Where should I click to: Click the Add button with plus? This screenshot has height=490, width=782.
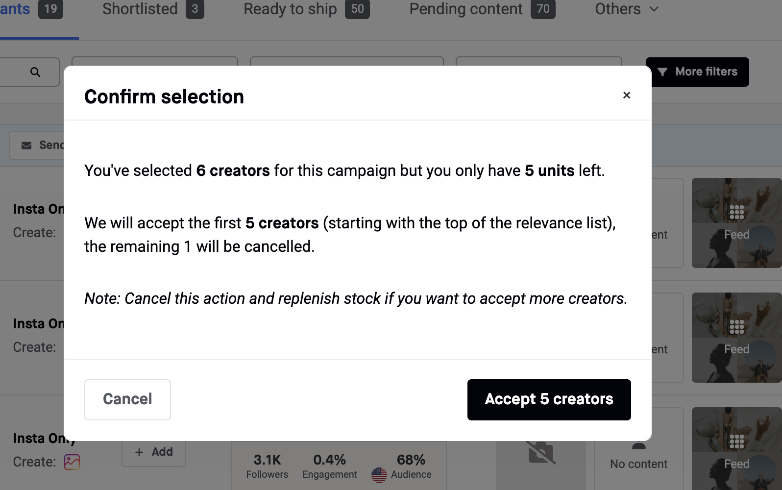click(154, 452)
